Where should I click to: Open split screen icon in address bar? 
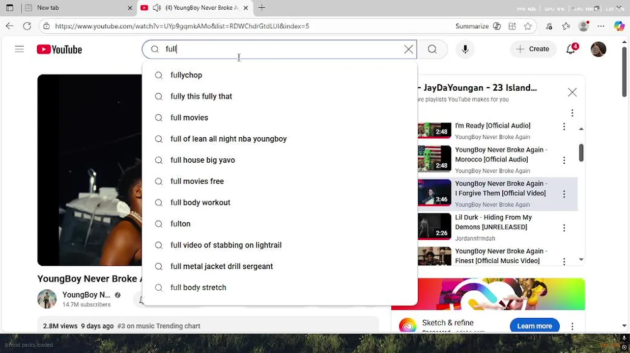click(x=513, y=26)
